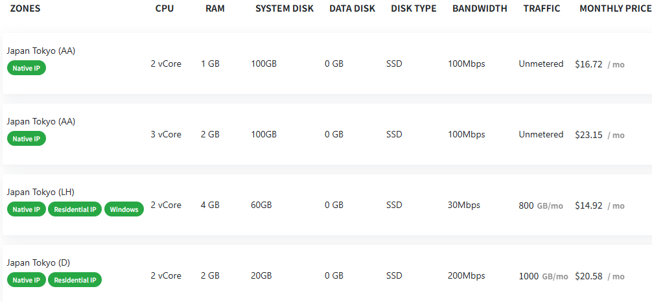
Task: Click the BANDWIDTH column header
Action: coord(480,8)
